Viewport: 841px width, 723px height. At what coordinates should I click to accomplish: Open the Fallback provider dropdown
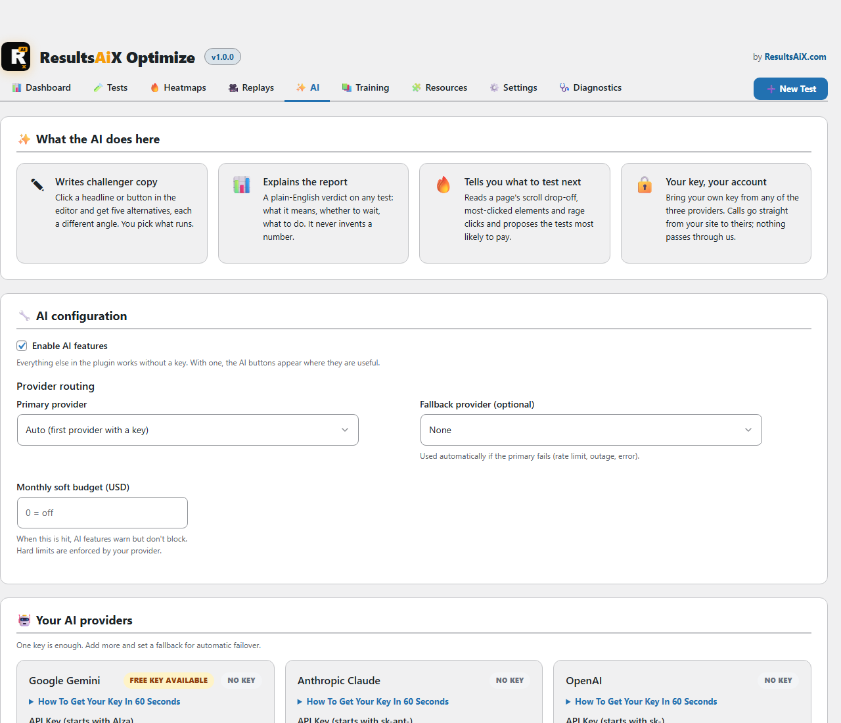click(x=591, y=430)
